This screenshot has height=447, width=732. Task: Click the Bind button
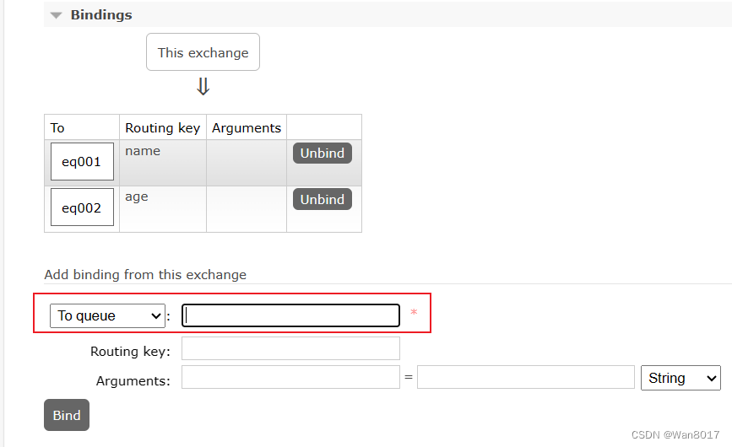[x=67, y=415]
